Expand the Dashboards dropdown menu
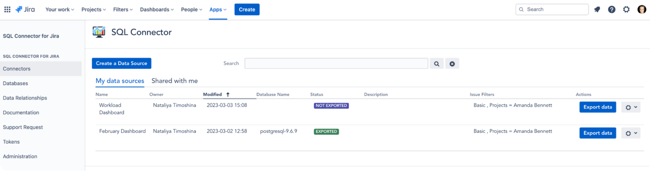 tap(157, 10)
